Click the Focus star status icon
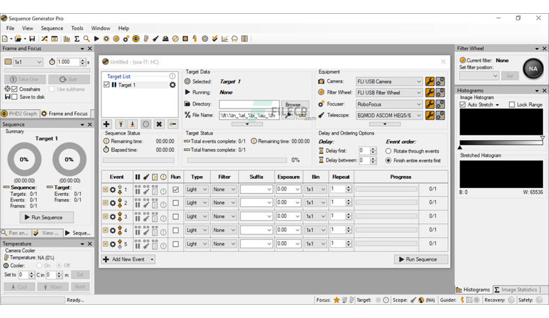Viewport: 549px width, 318px height. (336, 300)
